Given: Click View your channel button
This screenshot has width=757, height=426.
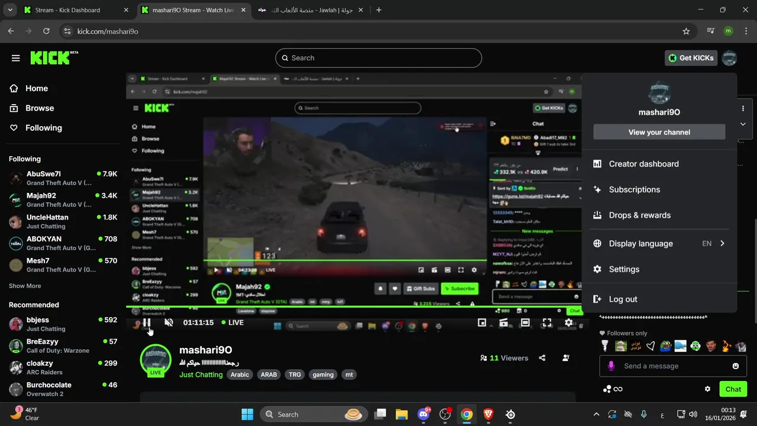Looking at the screenshot, I should [x=659, y=132].
